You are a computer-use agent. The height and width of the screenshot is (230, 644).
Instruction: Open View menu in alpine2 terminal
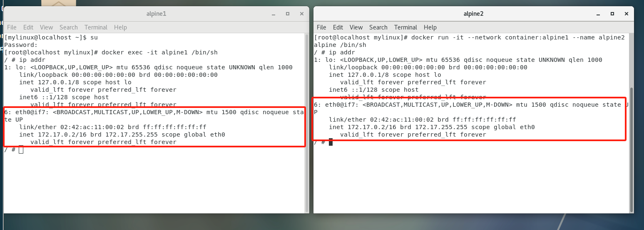[356, 27]
